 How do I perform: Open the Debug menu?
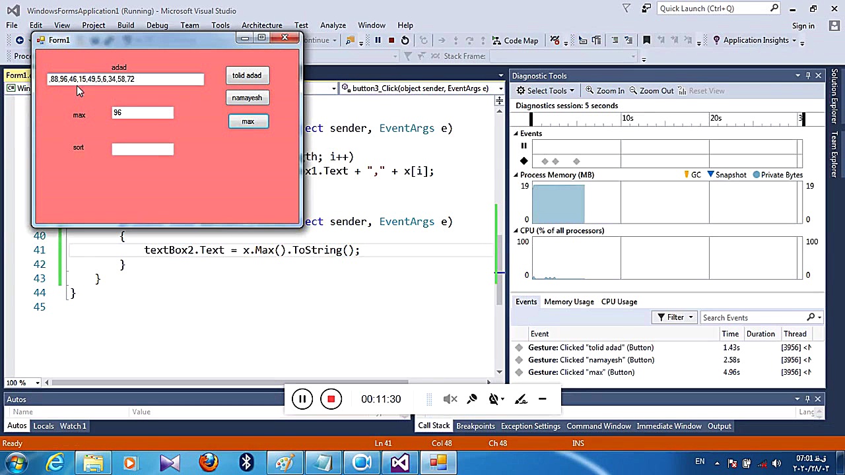[x=157, y=26]
